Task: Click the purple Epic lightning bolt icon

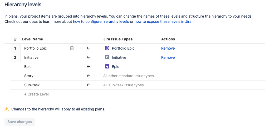Action: pyautogui.click(x=107, y=67)
